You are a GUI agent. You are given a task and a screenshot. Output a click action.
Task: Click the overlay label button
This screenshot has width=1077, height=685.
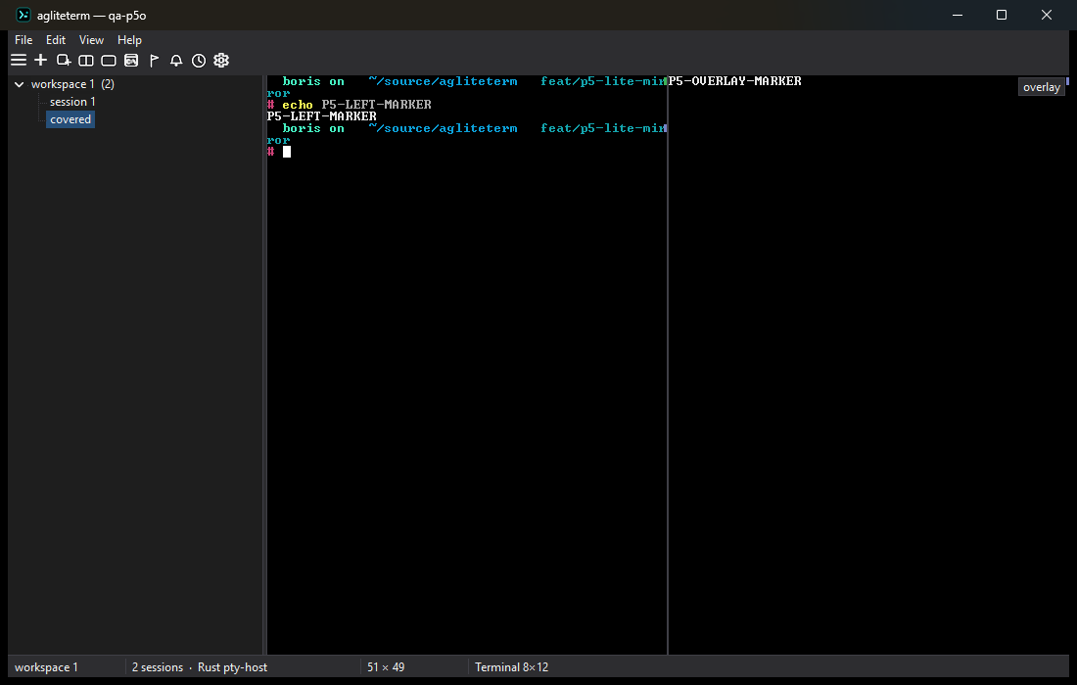pos(1042,87)
